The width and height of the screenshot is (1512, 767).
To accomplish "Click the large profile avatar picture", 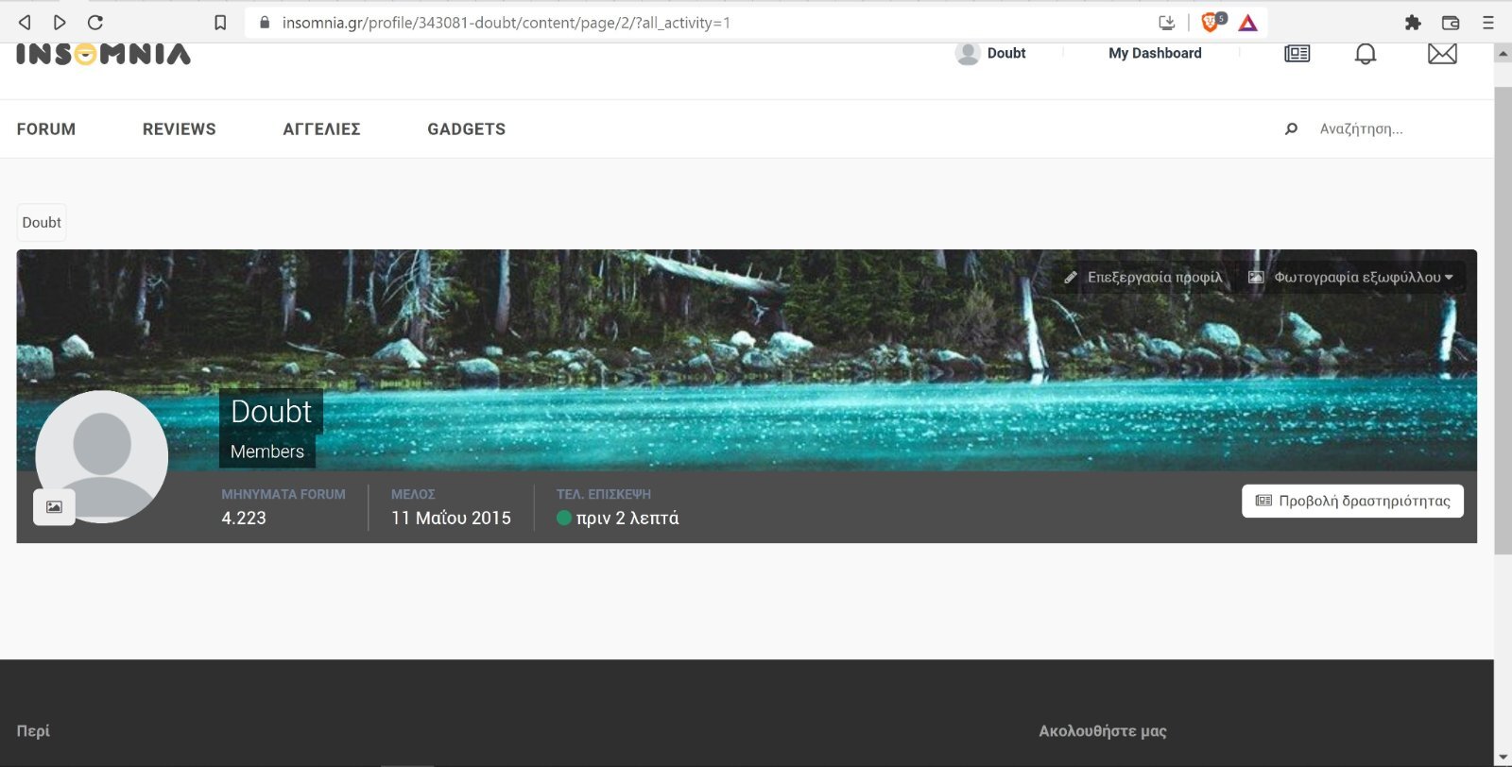I will (x=102, y=457).
